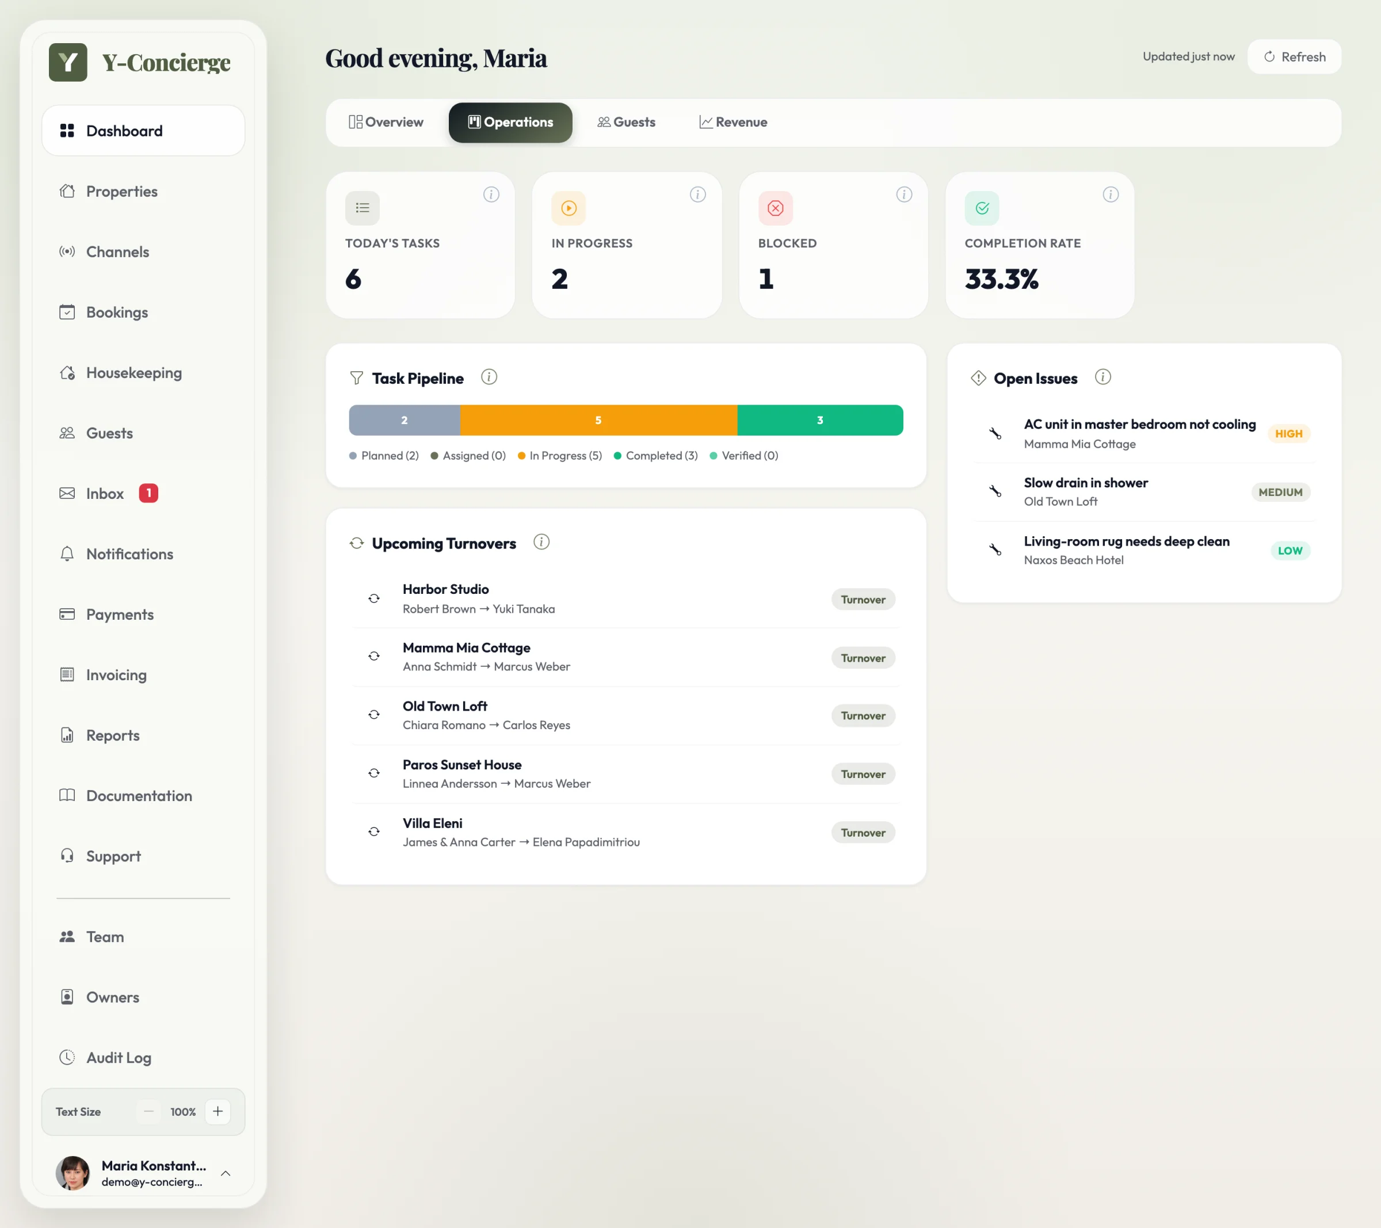
Task: Go to Team in the sidebar
Action: 143,937
